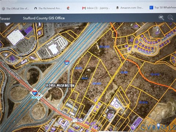Click 'Stafford County GIS Office' title

44,18
